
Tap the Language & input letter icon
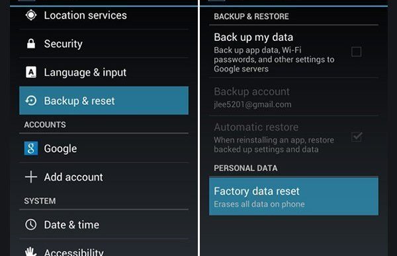tap(31, 72)
